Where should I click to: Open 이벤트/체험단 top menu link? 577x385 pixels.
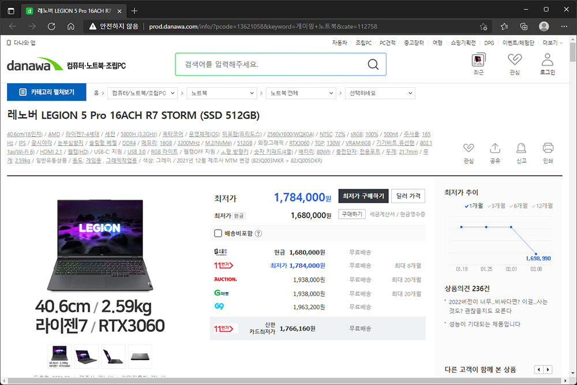click(518, 43)
